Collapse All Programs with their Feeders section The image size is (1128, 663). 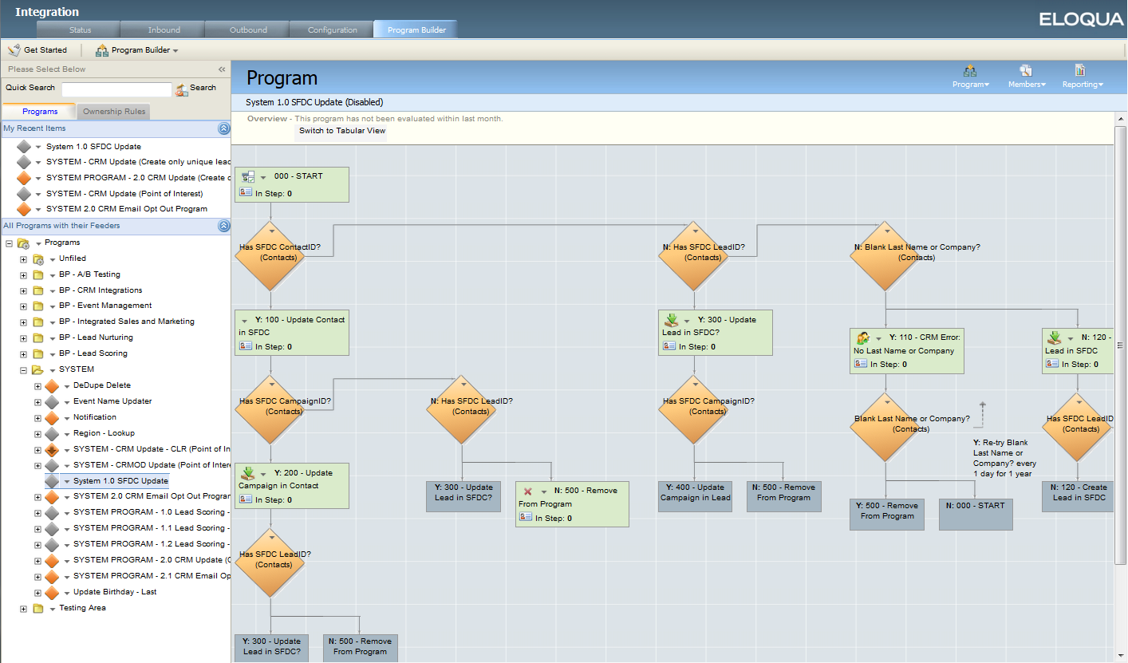coord(224,226)
